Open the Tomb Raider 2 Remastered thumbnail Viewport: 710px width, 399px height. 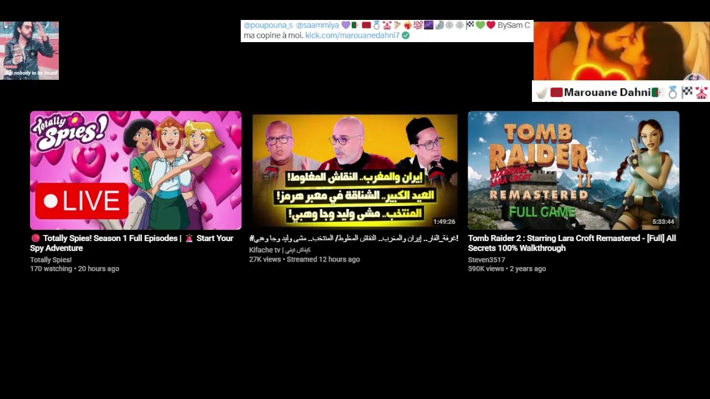point(574,170)
